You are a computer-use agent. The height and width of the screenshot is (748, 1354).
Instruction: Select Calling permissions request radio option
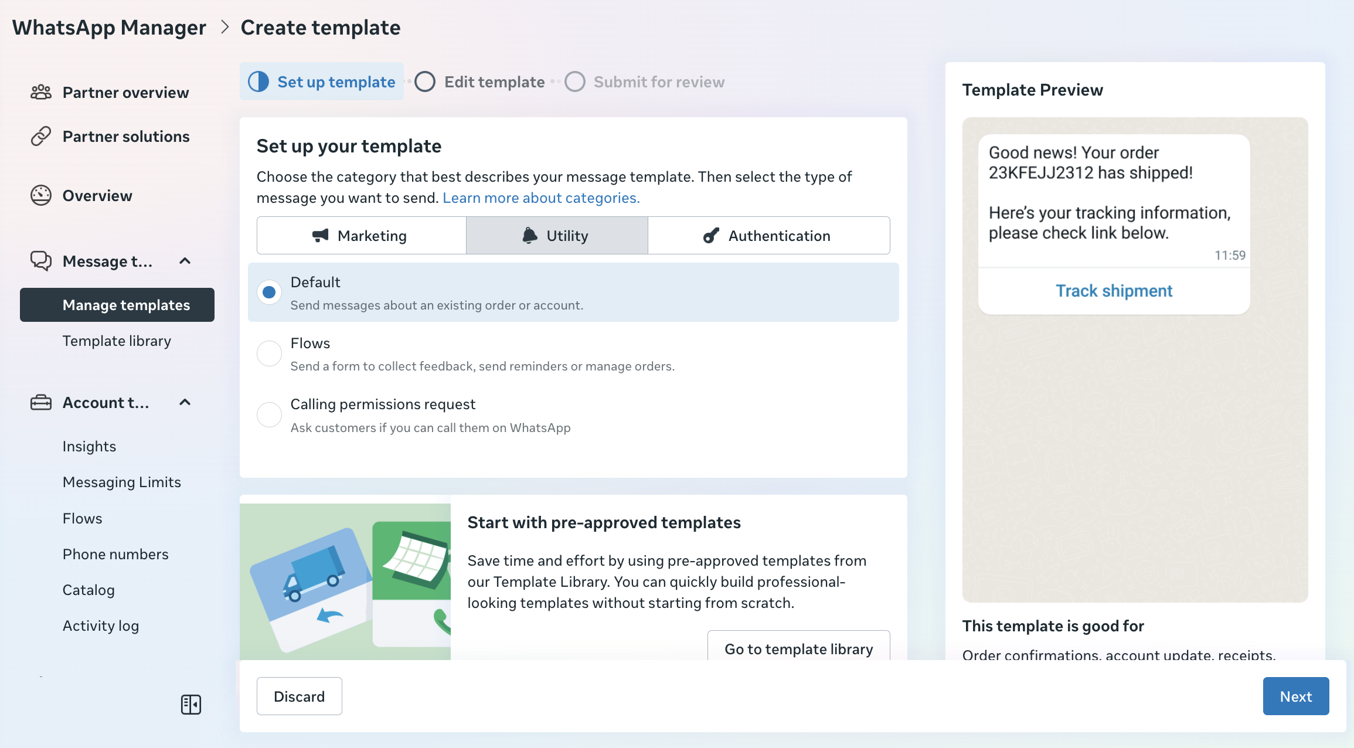coord(269,415)
